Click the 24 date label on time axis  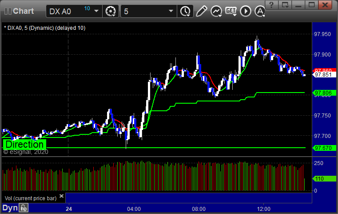(69, 209)
